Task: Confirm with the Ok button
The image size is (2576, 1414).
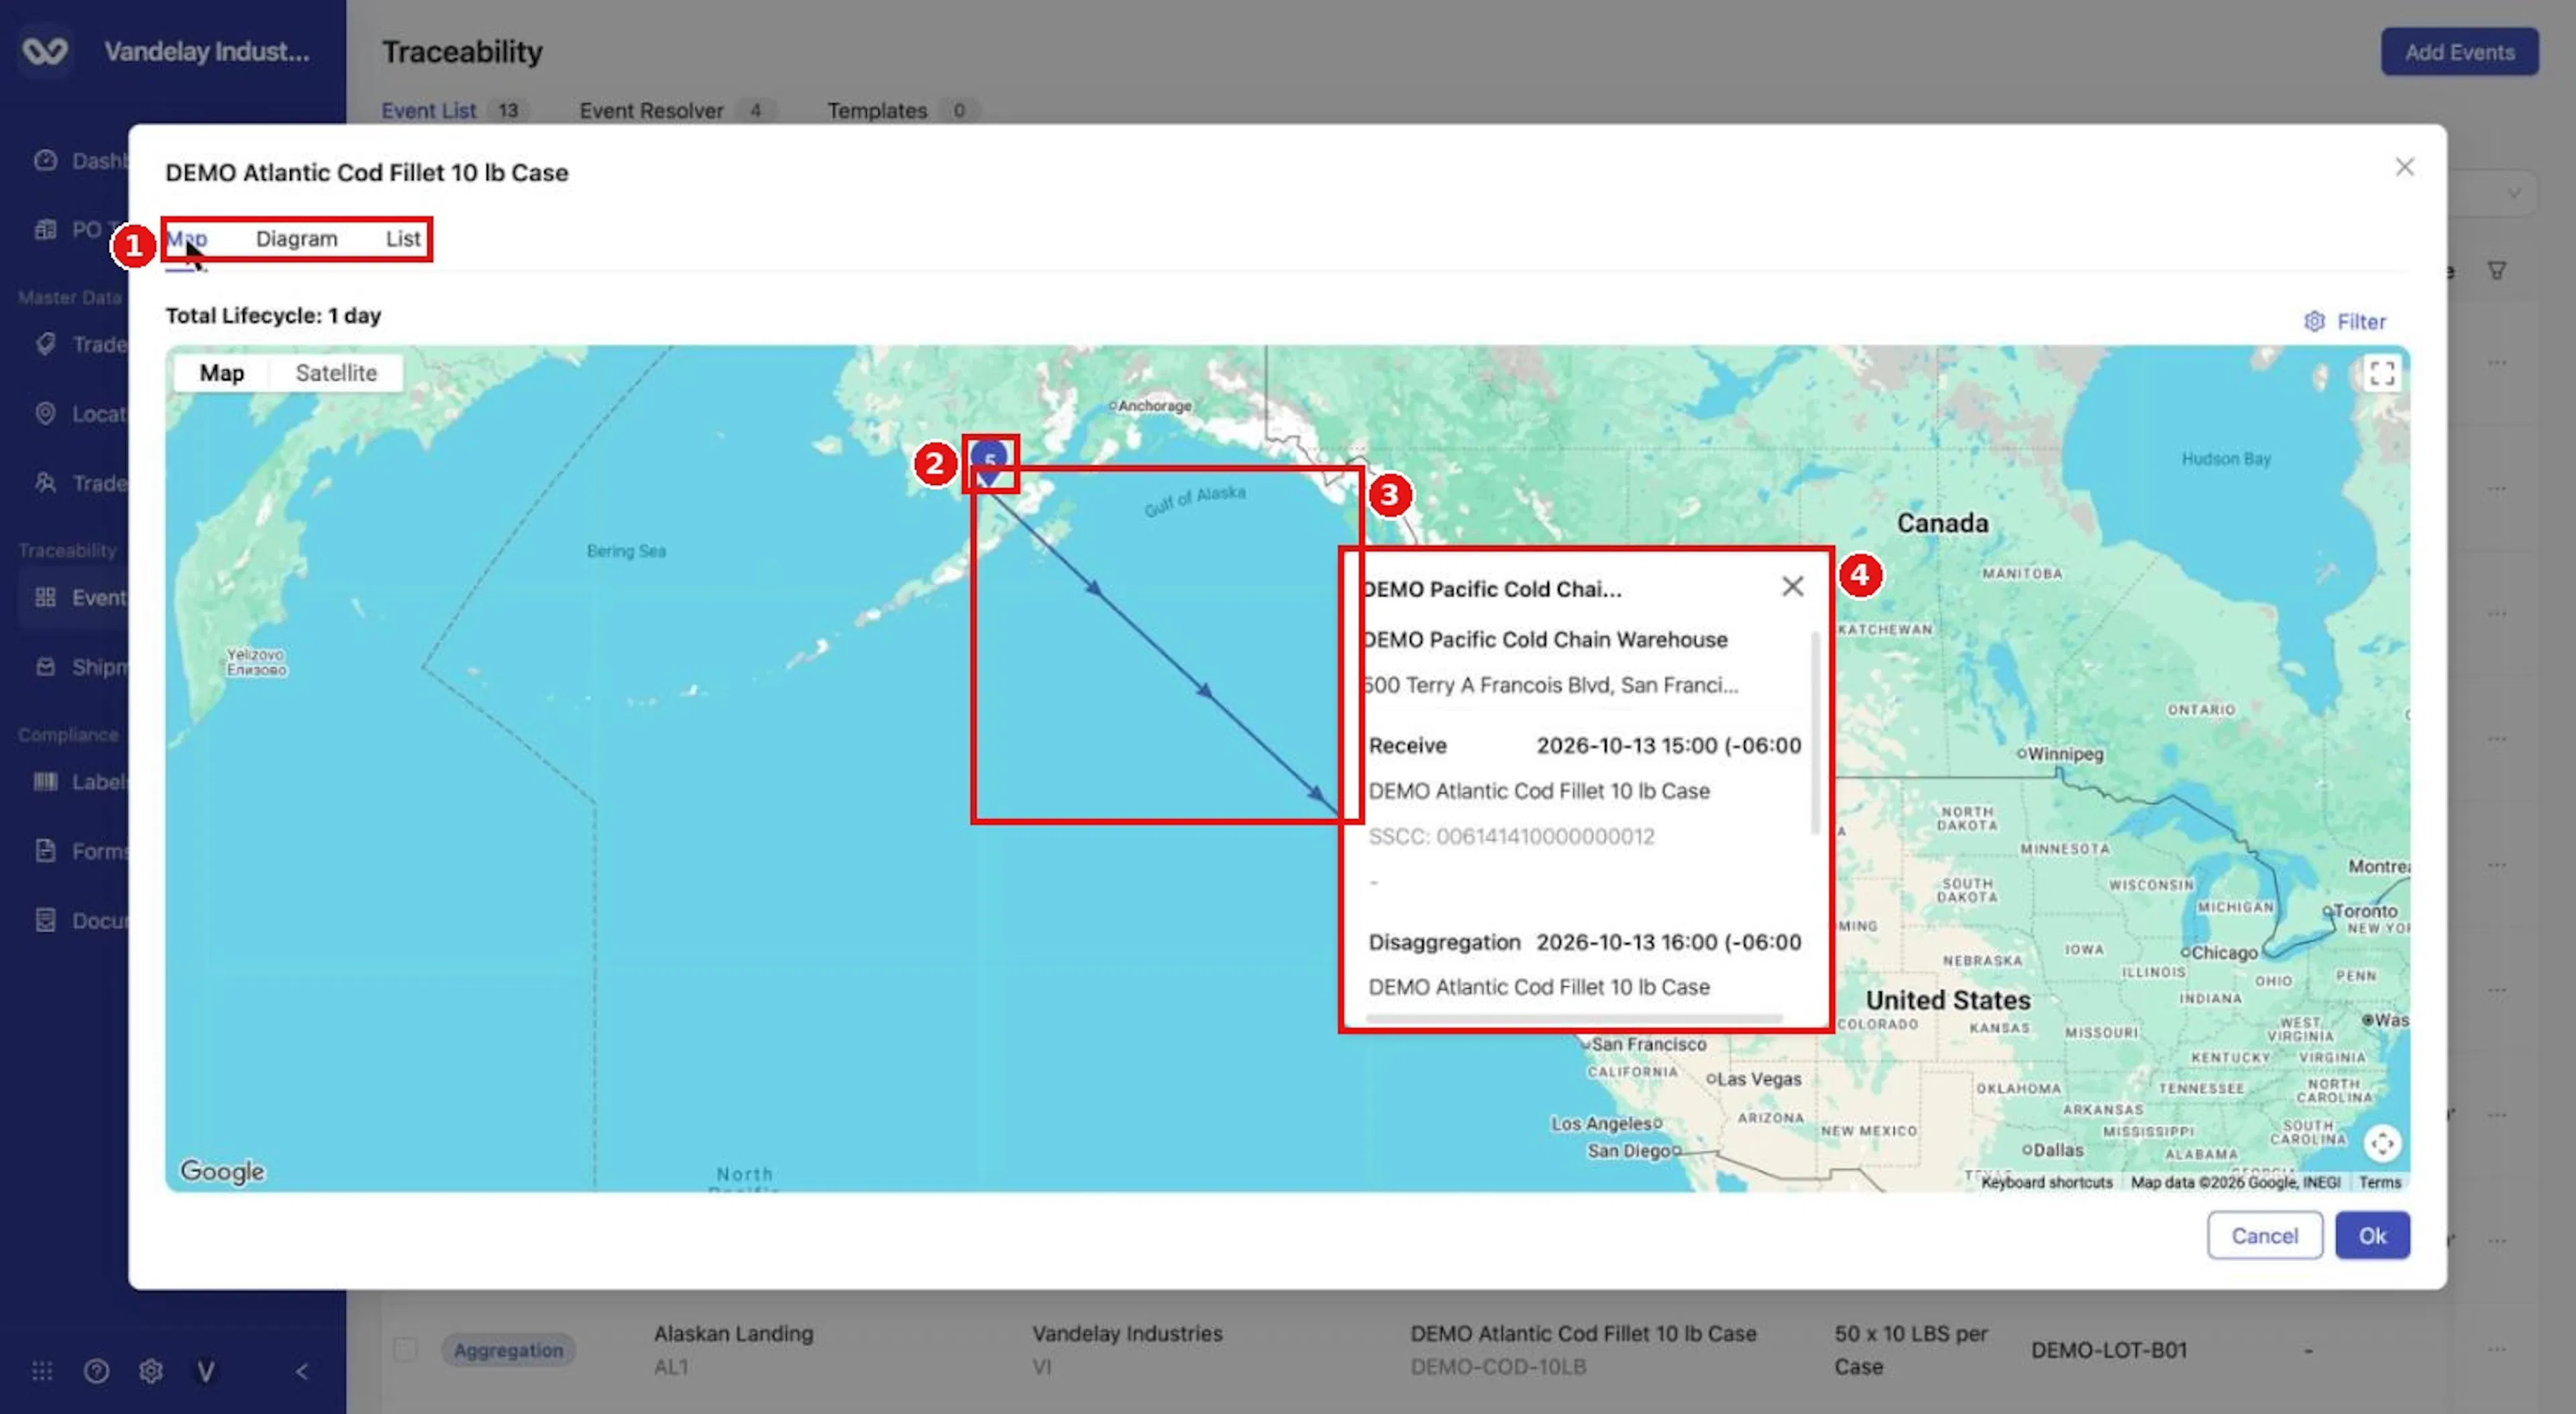Action: pos(2372,1235)
